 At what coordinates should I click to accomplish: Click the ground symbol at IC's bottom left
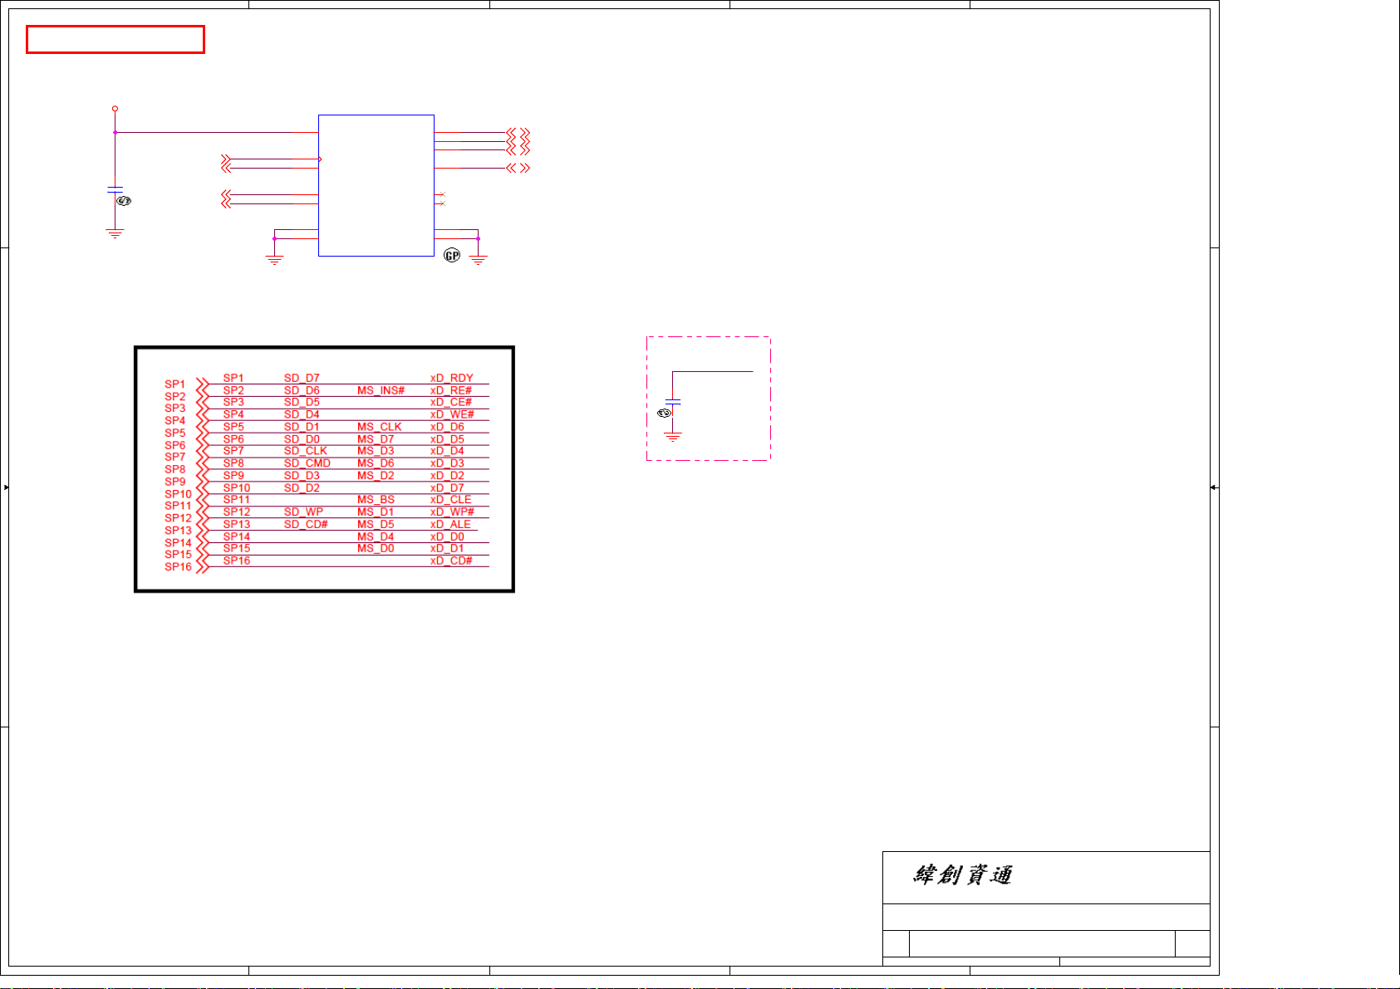[274, 260]
